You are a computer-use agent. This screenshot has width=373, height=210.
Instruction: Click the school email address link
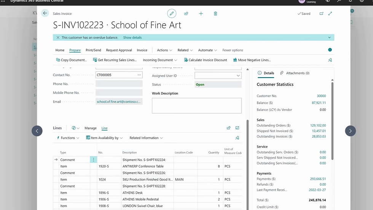[x=118, y=102]
